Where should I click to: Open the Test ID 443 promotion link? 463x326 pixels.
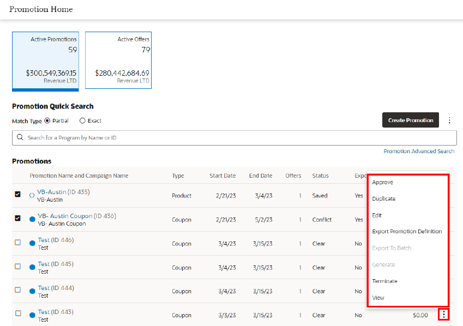coord(44,312)
